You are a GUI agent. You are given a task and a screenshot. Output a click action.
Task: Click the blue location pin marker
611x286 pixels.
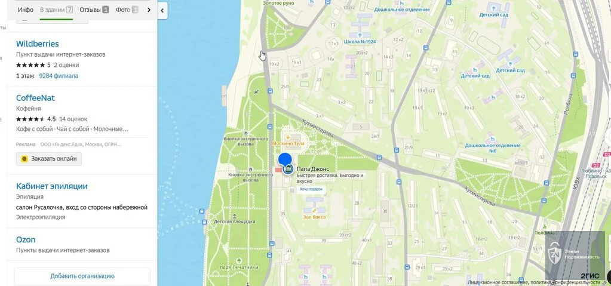tap(285, 160)
